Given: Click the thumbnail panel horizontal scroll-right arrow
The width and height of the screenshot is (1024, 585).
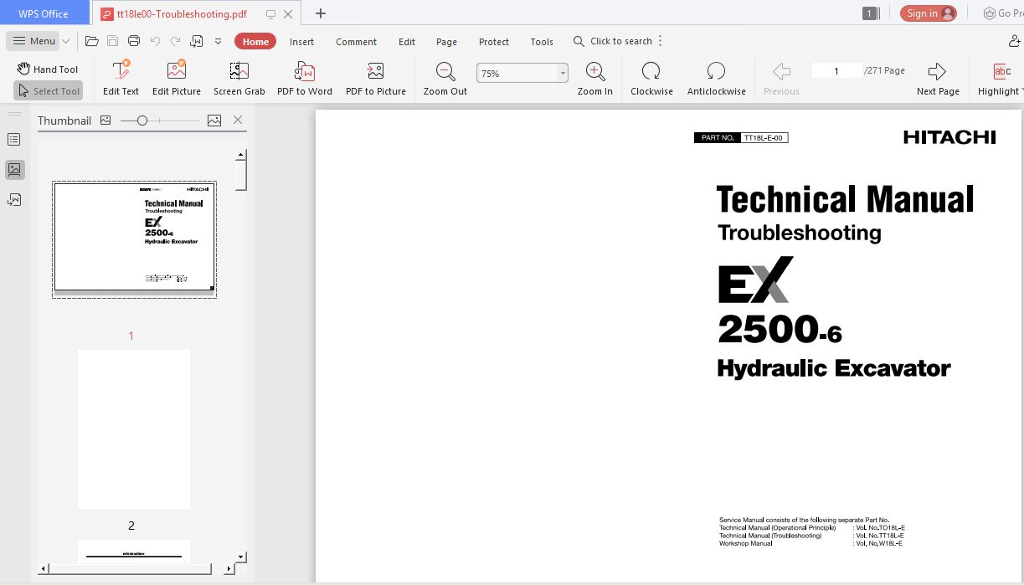Looking at the screenshot, I should (229, 569).
